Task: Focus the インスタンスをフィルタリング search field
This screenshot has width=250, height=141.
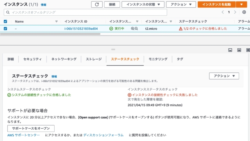Action: tap(85, 12)
